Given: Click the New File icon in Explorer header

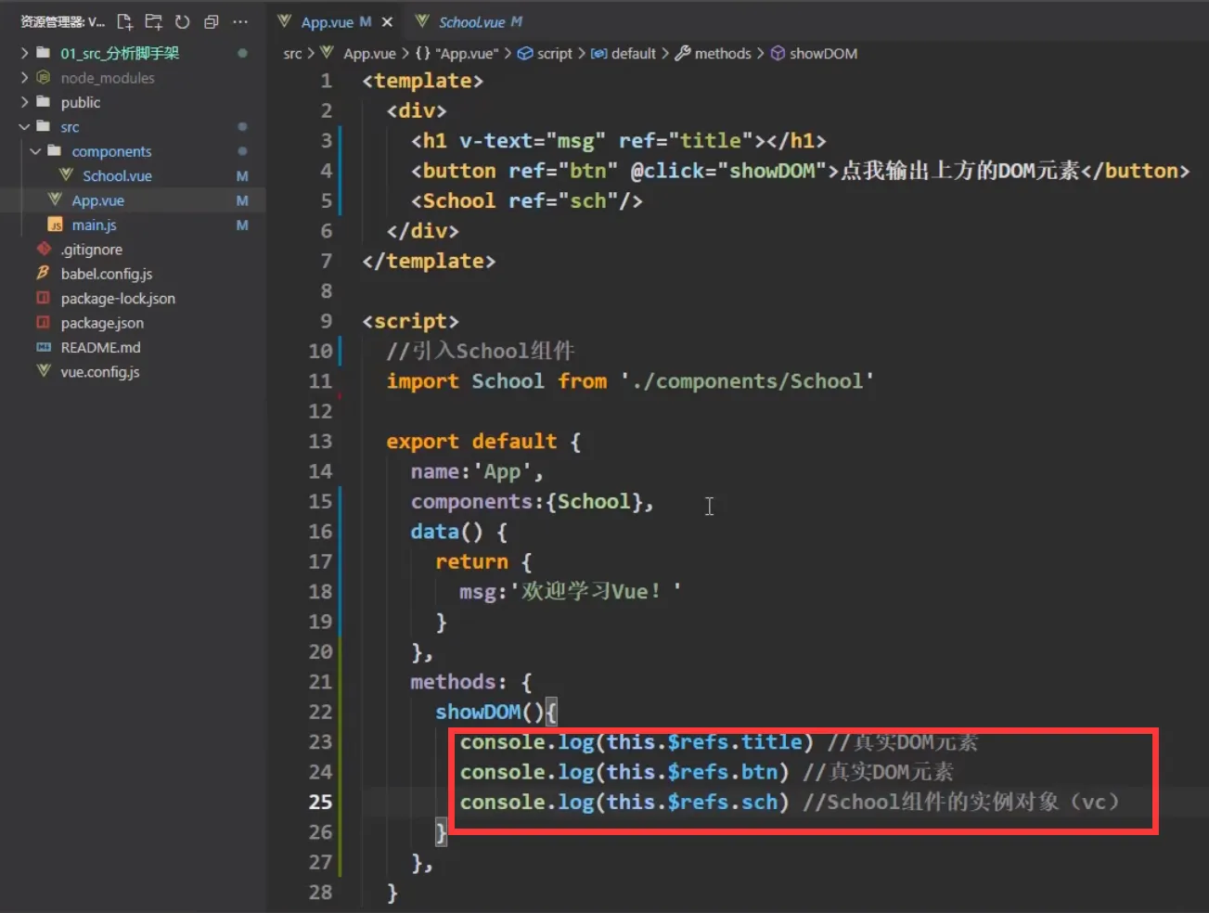Looking at the screenshot, I should [x=125, y=21].
